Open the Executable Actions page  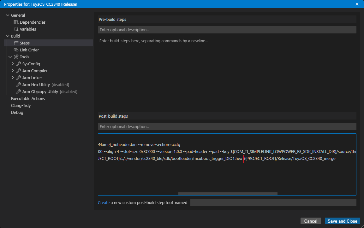coord(28,99)
